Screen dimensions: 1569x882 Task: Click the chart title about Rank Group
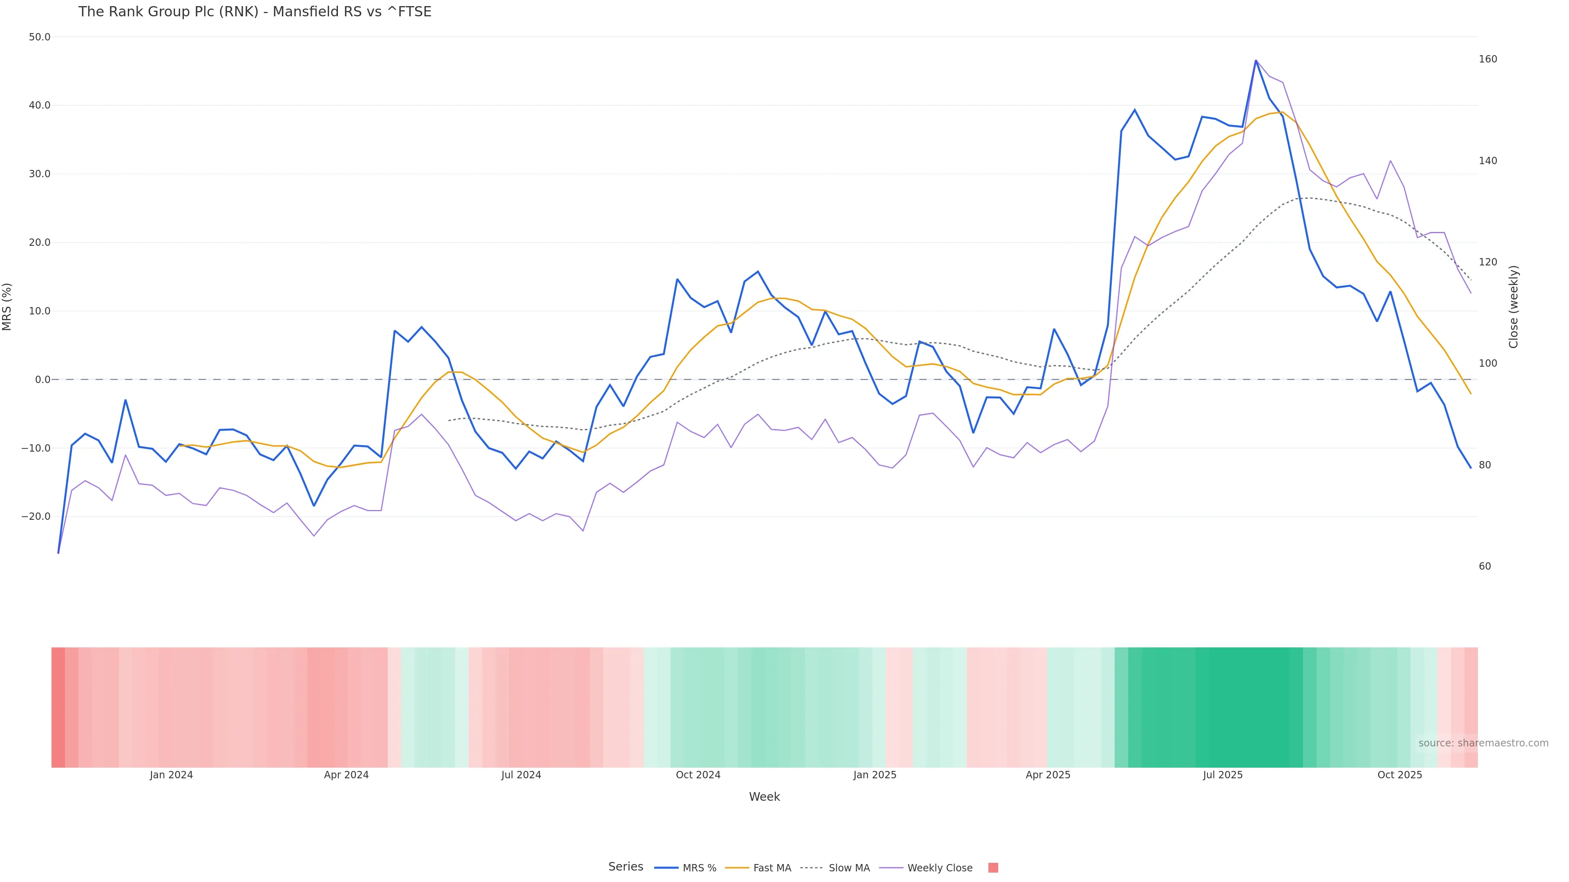pos(255,11)
